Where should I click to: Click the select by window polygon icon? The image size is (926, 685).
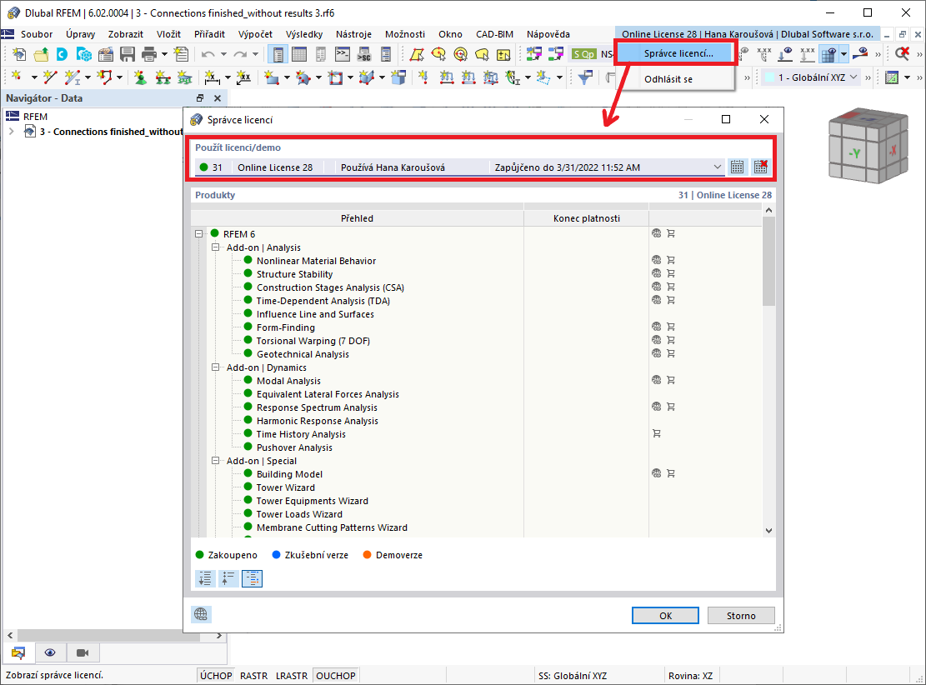click(x=417, y=55)
